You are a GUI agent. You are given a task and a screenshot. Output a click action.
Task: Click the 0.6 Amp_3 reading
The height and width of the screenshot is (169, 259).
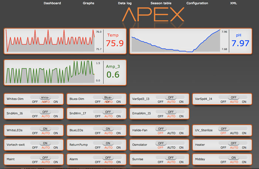click(x=113, y=75)
